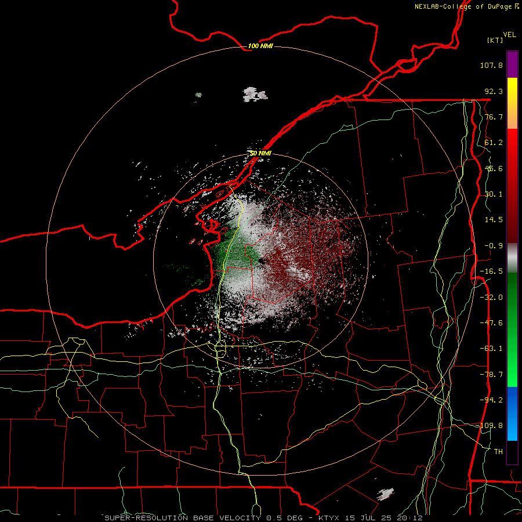Select the 107.8 velocity scale value
The image size is (522, 522).
coord(491,65)
